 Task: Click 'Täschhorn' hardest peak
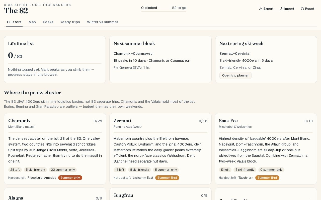click(x=246, y=178)
